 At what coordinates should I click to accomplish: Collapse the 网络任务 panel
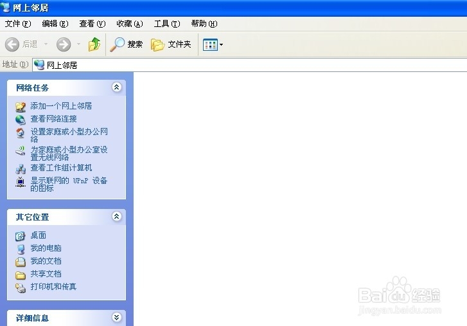coord(116,87)
